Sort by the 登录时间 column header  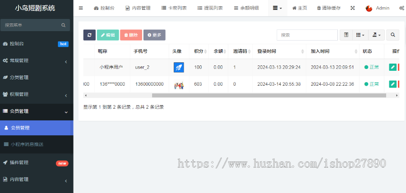pyautogui.click(x=279, y=51)
